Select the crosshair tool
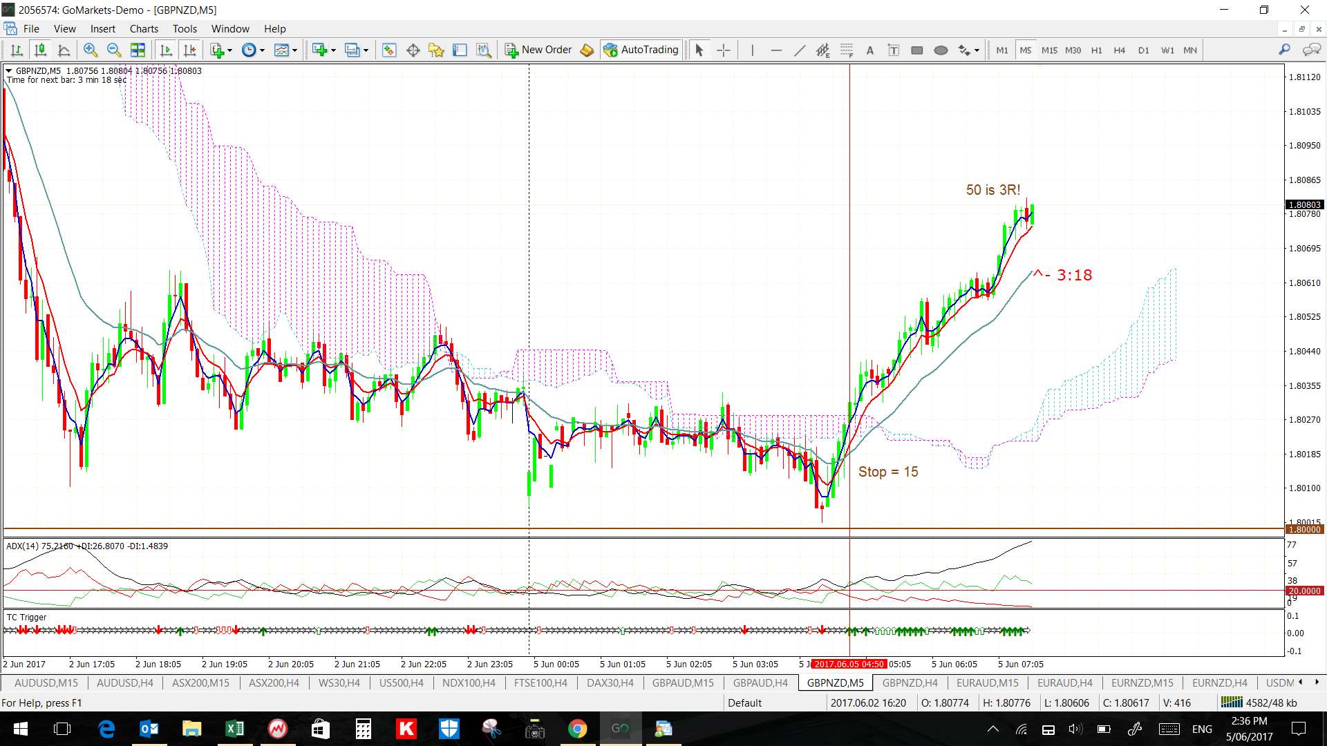 [724, 50]
